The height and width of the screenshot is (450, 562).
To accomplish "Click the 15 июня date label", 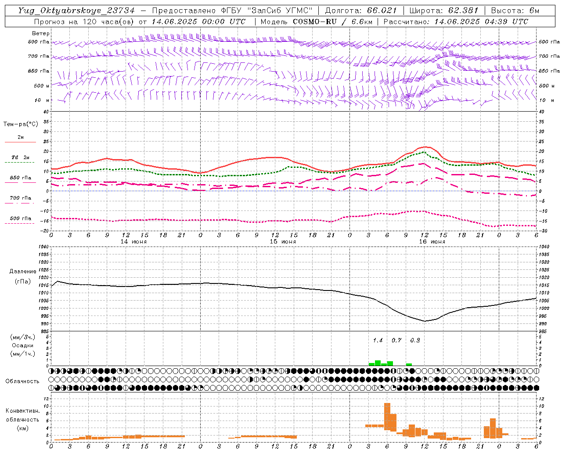I will click(283, 242).
